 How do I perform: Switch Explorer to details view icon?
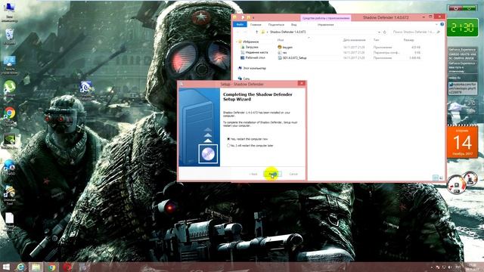pyautogui.click(x=436, y=178)
